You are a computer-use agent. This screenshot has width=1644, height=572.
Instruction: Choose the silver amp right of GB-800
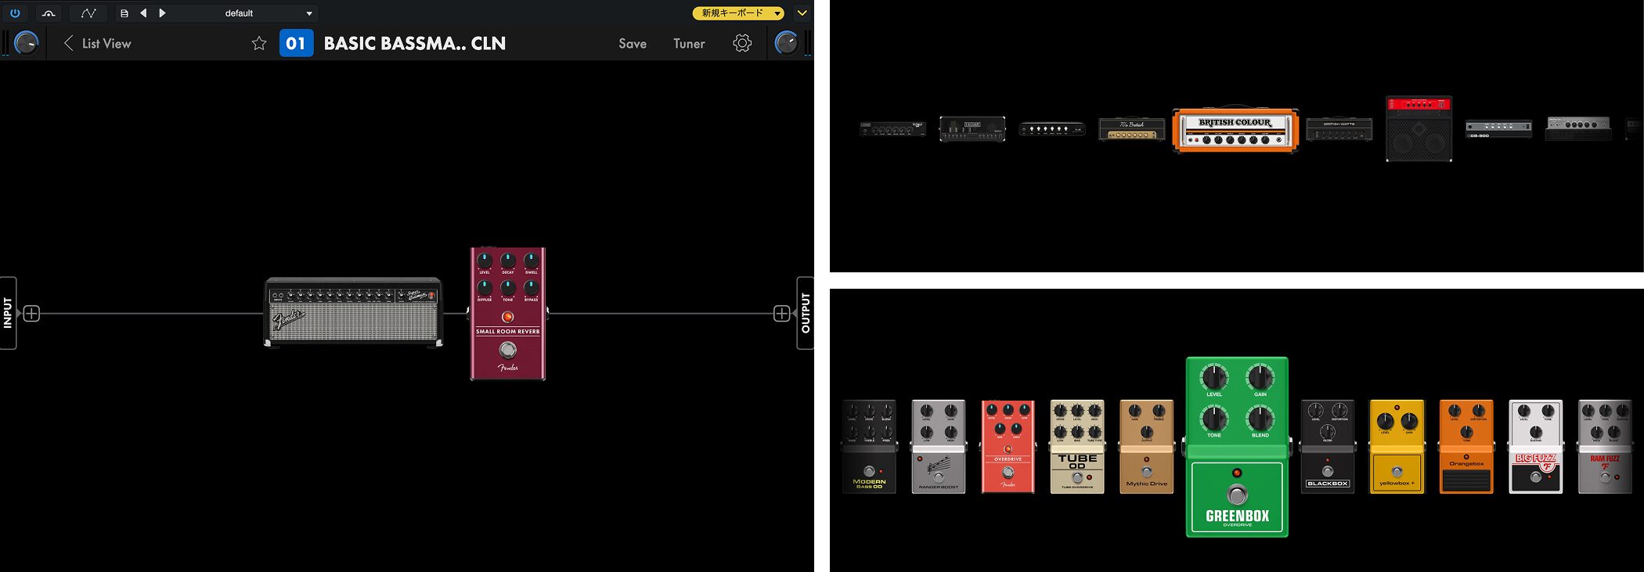1578,129
